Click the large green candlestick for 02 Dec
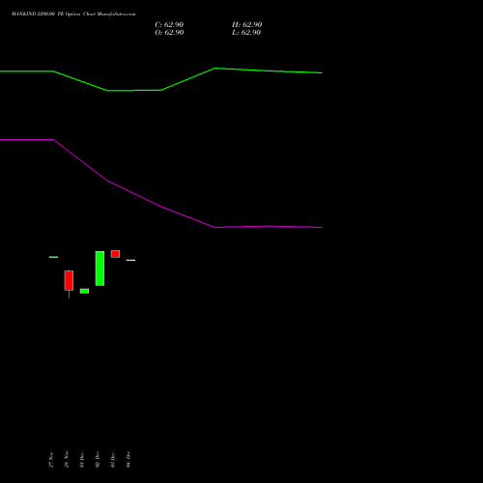Screen dimensions: 483x483 [x=99, y=269]
